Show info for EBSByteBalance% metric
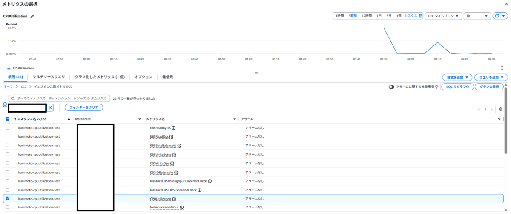This screenshot has width=511, height=214. [x=179, y=146]
